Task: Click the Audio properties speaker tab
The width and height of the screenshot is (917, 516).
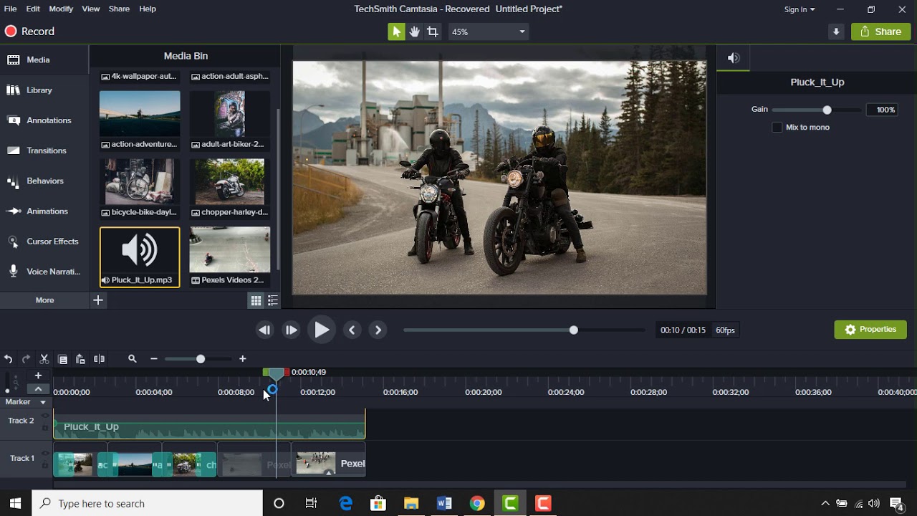Action: click(733, 59)
